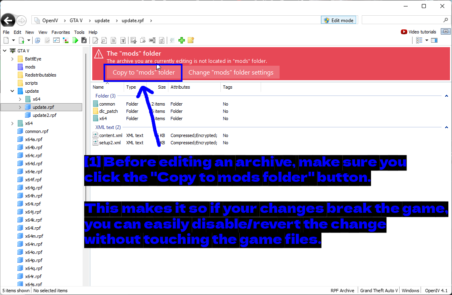Open the view mode dropdown arrow
The height and width of the screenshot is (295, 452).
[427, 40]
